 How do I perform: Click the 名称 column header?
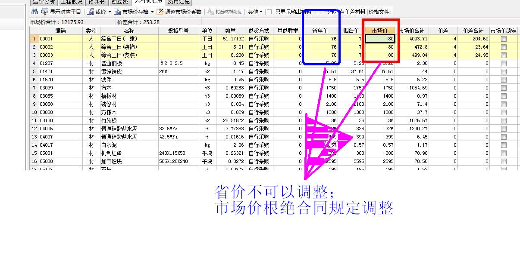click(x=129, y=31)
